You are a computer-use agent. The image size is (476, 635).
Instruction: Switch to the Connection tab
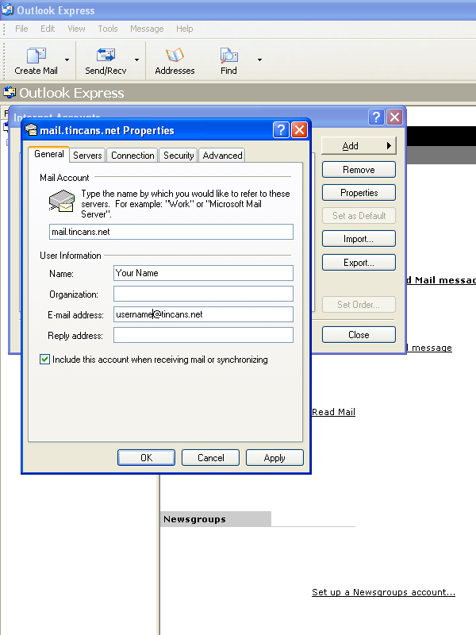(x=132, y=155)
